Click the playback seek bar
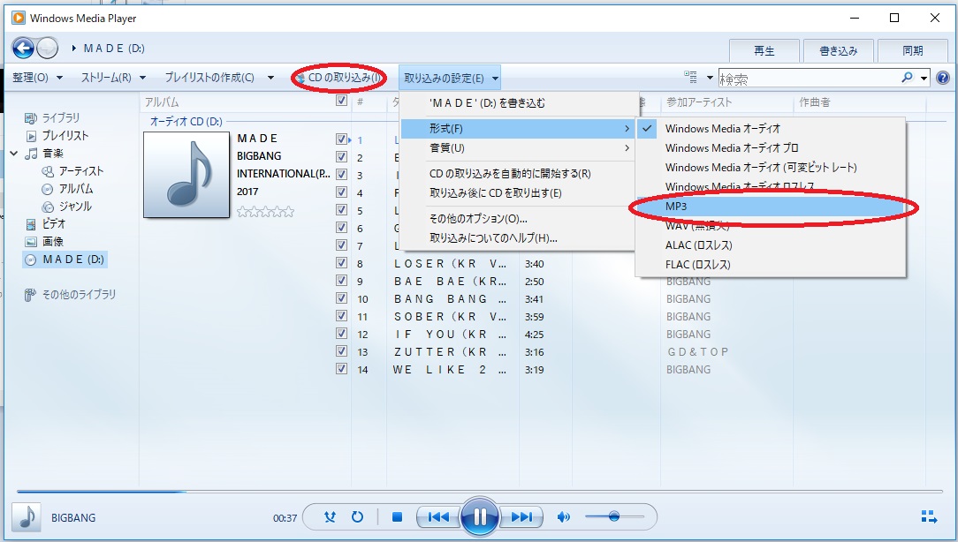The width and height of the screenshot is (958, 542). (x=480, y=492)
